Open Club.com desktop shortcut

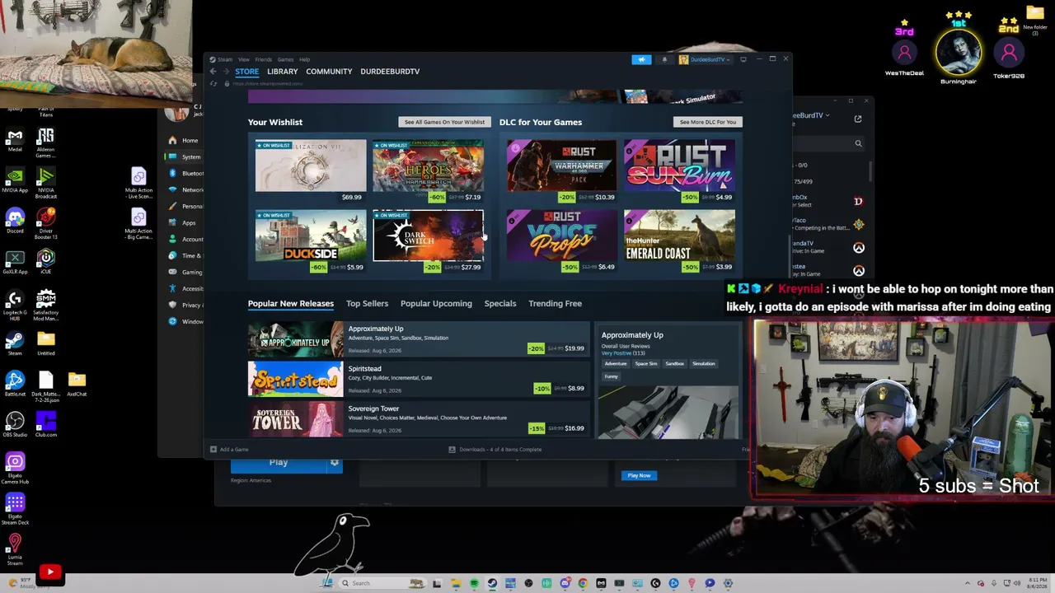pos(46,424)
